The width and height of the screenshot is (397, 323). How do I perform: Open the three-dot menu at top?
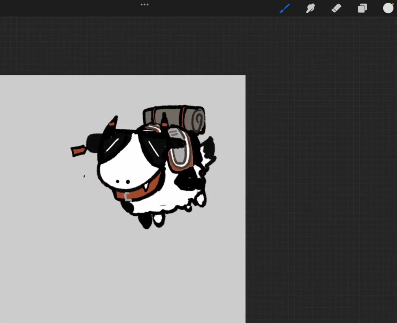(x=144, y=4)
